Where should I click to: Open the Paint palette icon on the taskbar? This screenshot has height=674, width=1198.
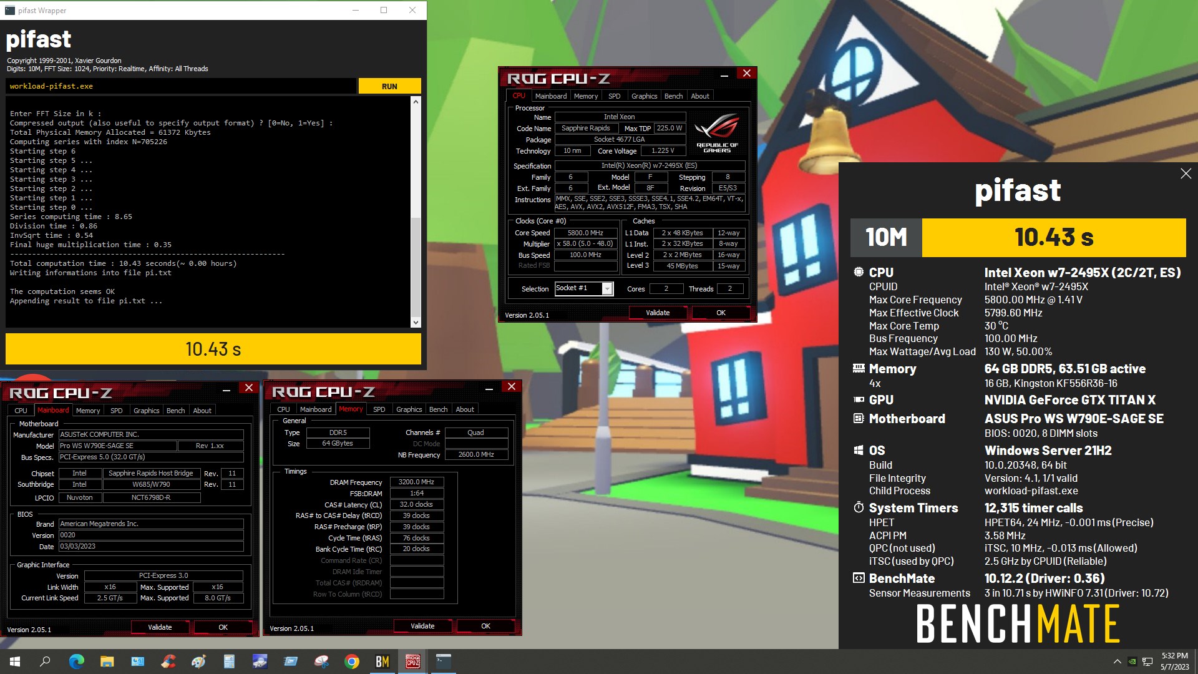tap(198, 662)
